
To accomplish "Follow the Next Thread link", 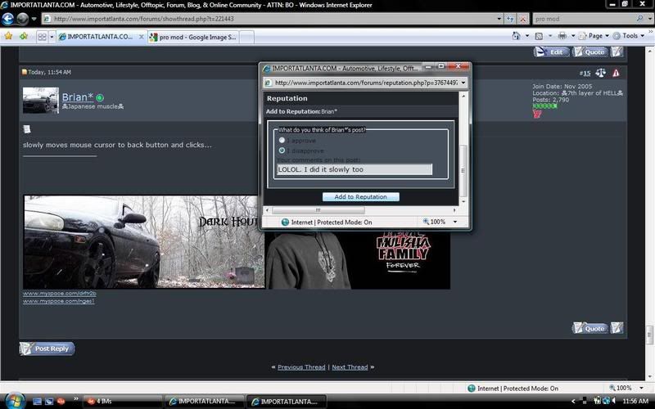I will pyautogui.click(x=350, y=367).
